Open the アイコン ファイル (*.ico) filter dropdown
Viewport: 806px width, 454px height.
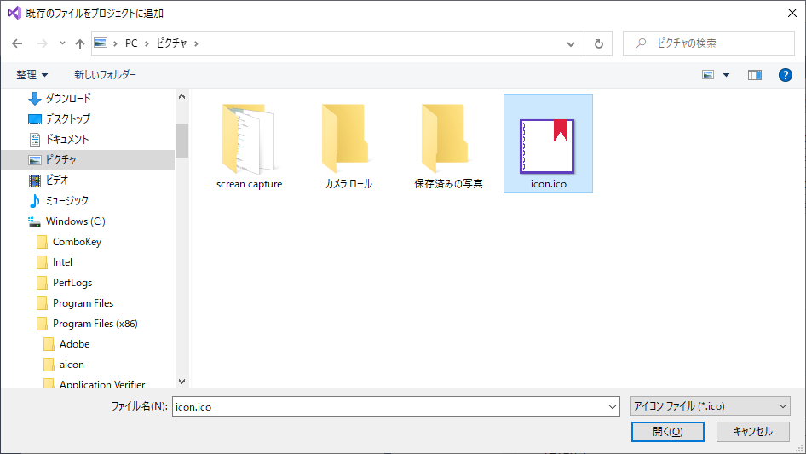point(711,406)
